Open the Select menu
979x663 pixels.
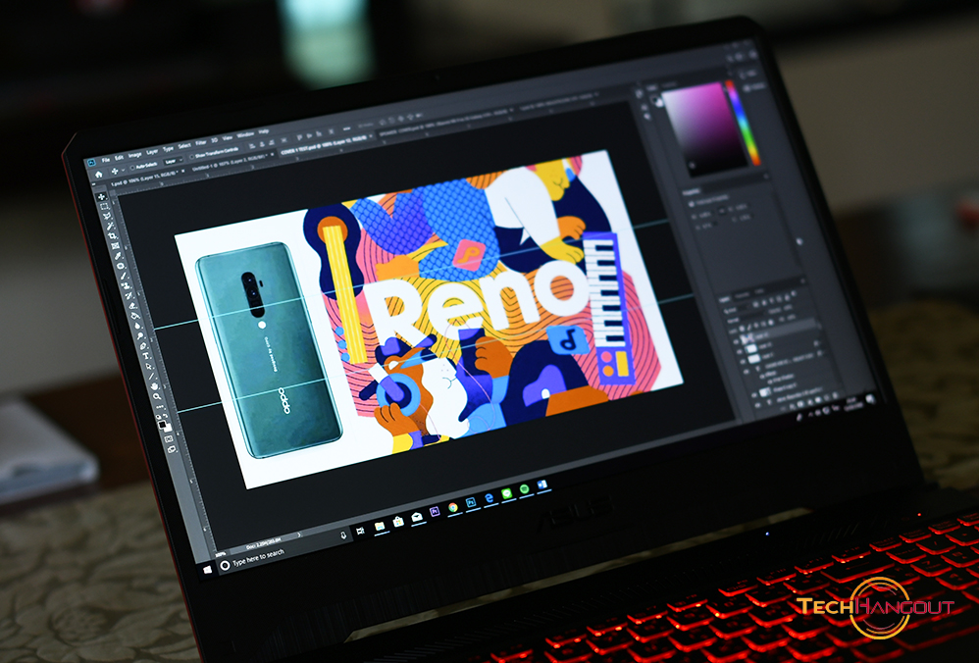184,145
